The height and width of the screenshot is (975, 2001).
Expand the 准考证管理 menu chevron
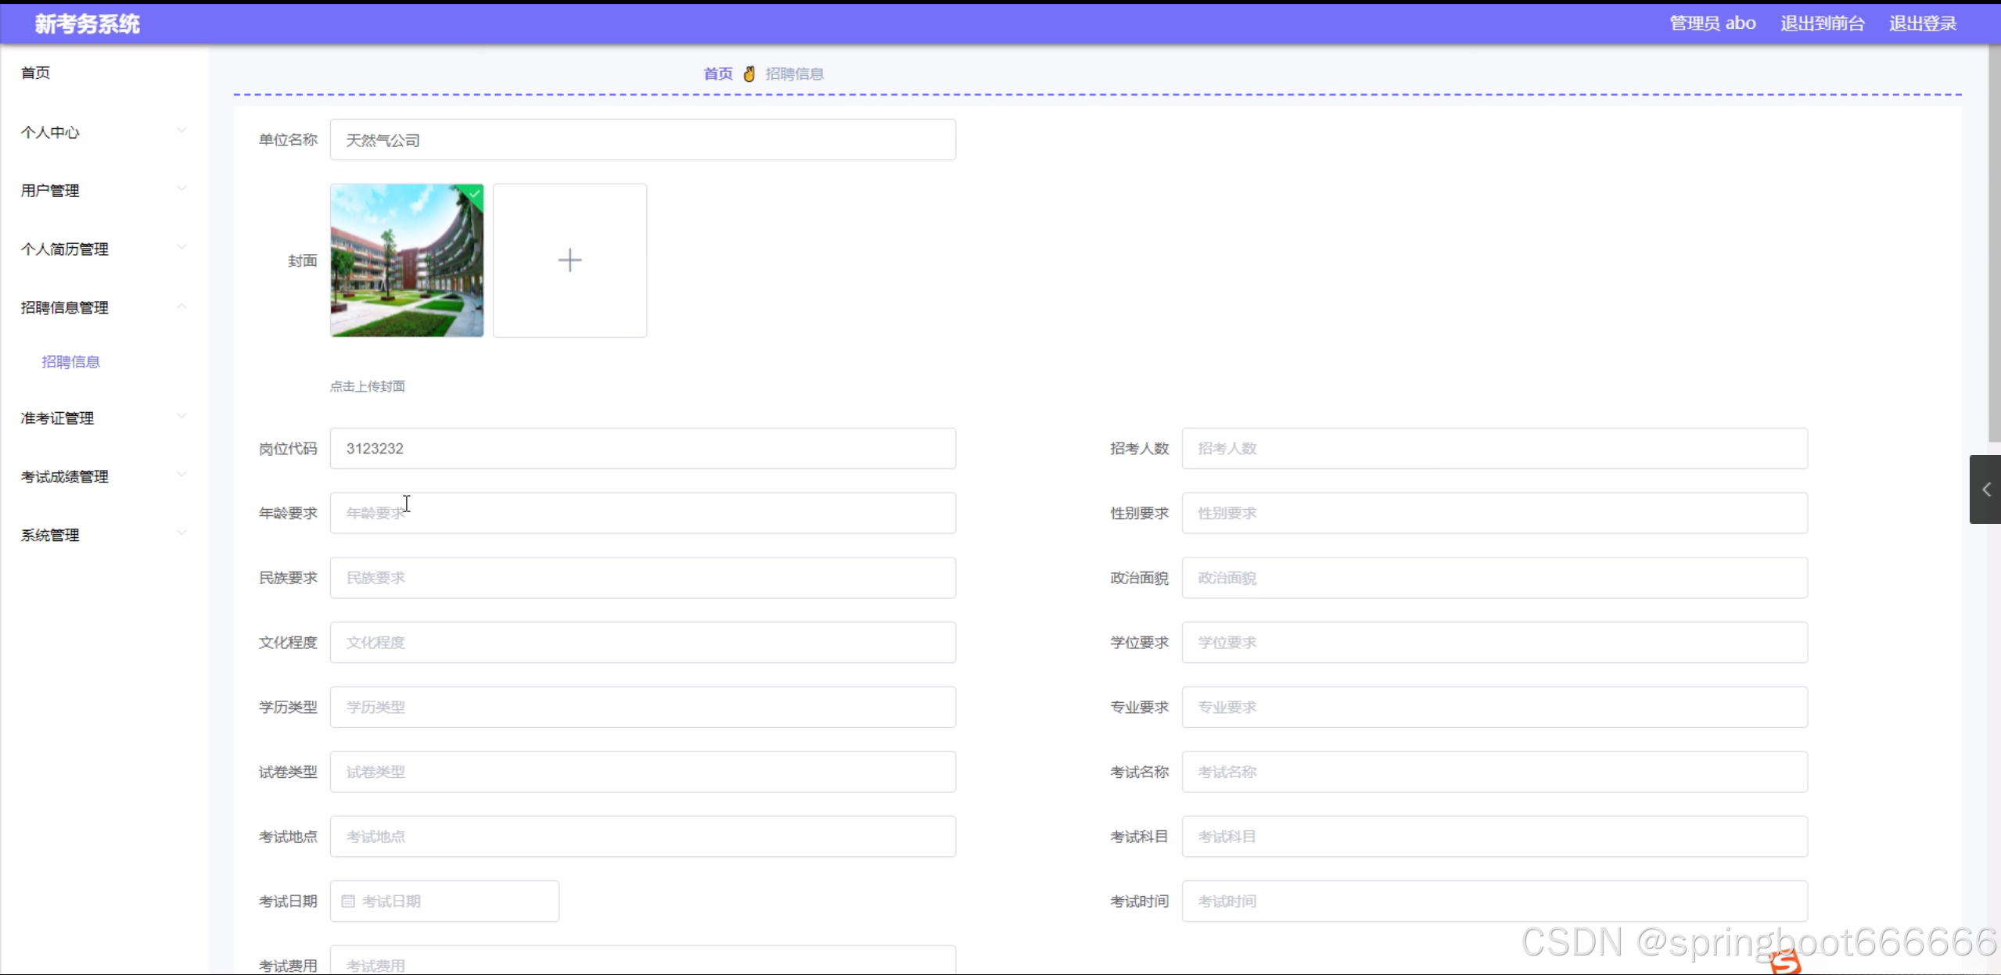181,416
